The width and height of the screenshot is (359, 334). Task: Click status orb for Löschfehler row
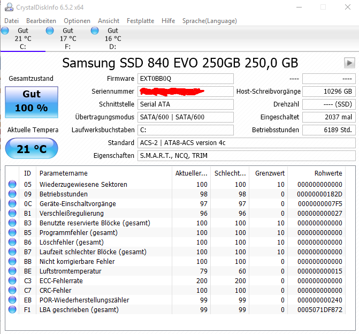pyautogui.click(x=12, y=242)
